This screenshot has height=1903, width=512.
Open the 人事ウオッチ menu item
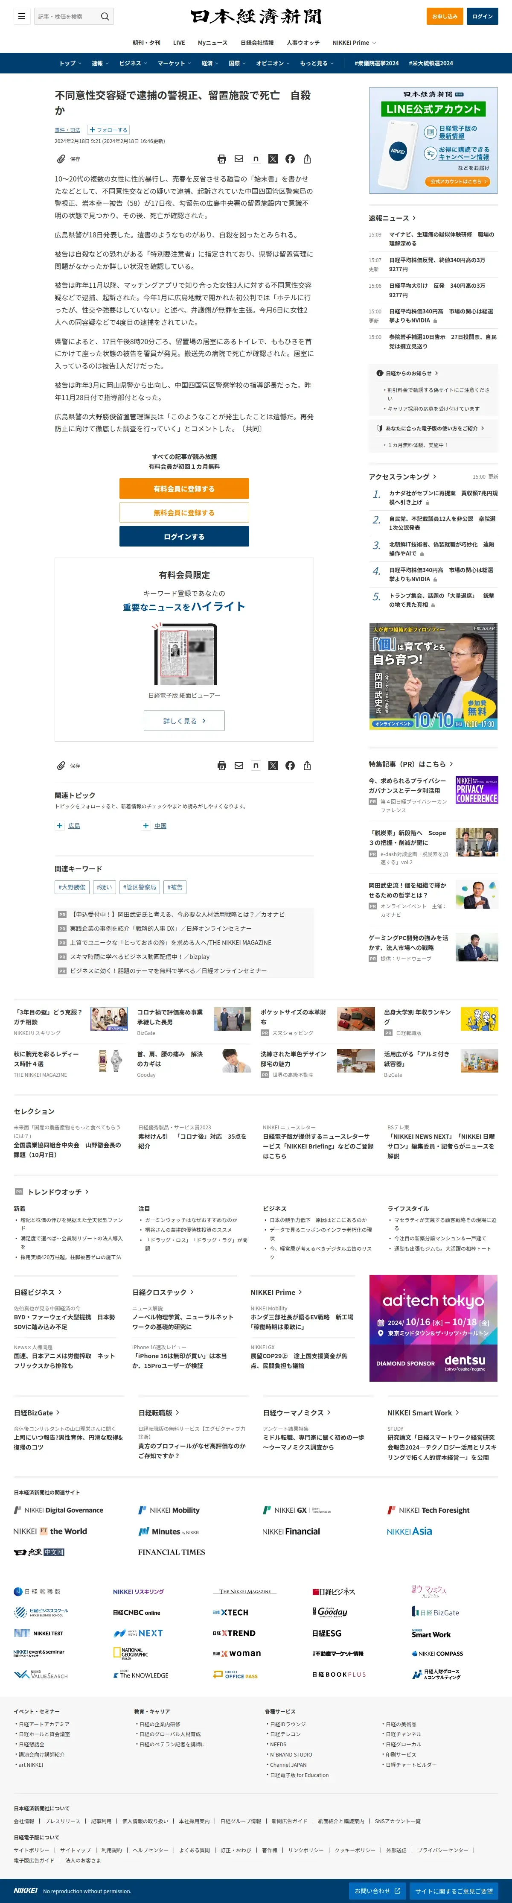pyautogui.click(x=303, y=43)
